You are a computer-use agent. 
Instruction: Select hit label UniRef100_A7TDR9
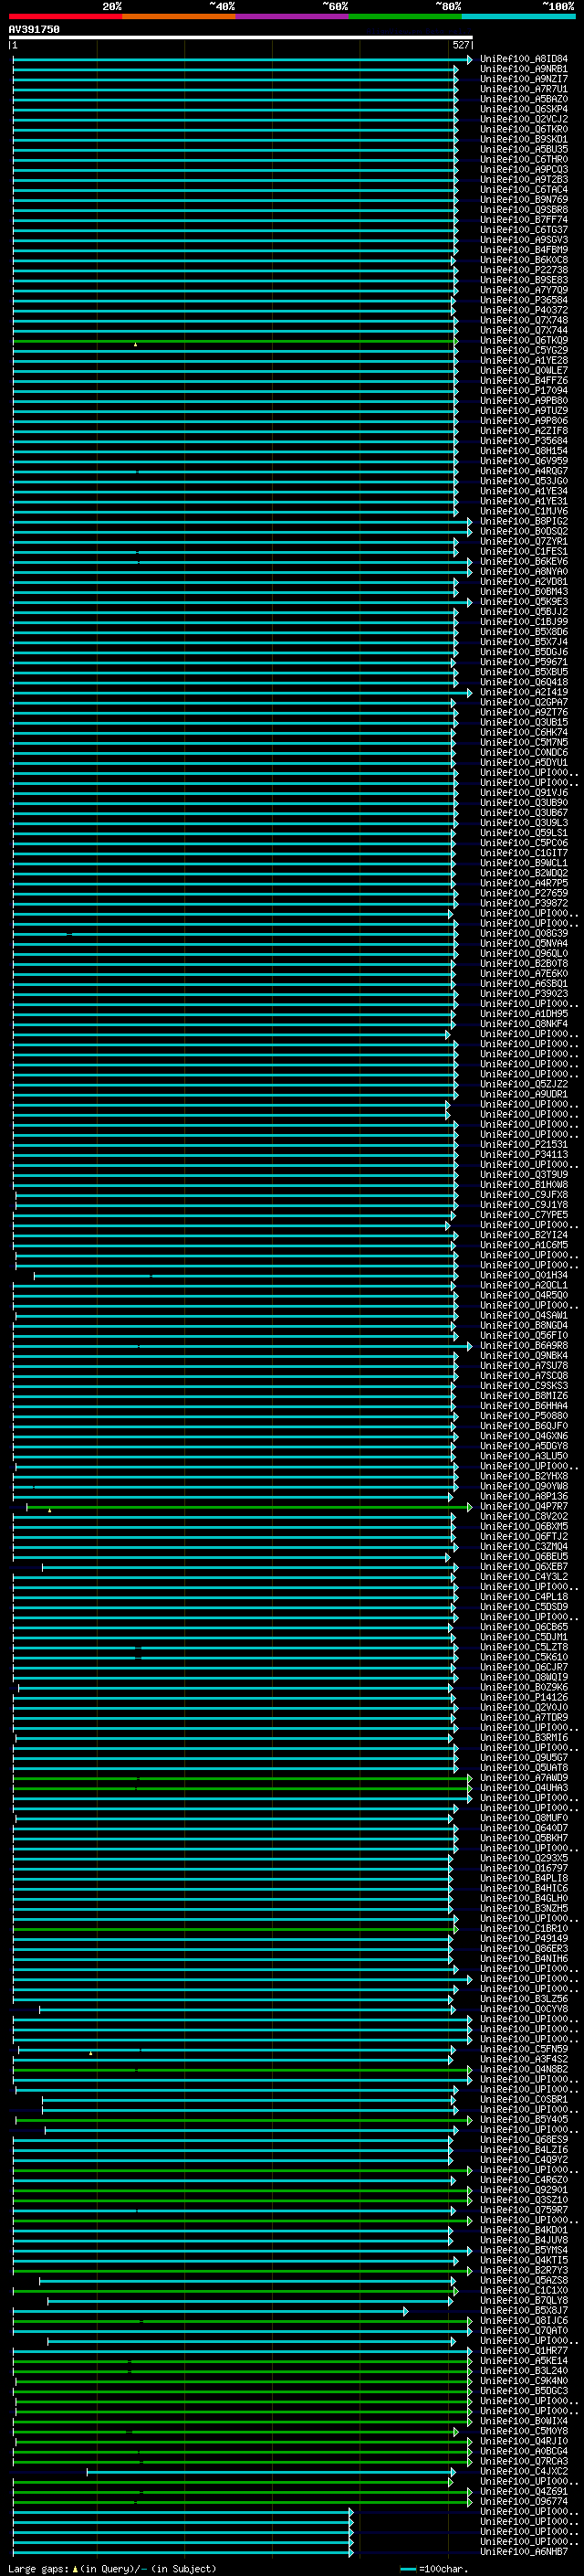click(x=524, y=1717)
